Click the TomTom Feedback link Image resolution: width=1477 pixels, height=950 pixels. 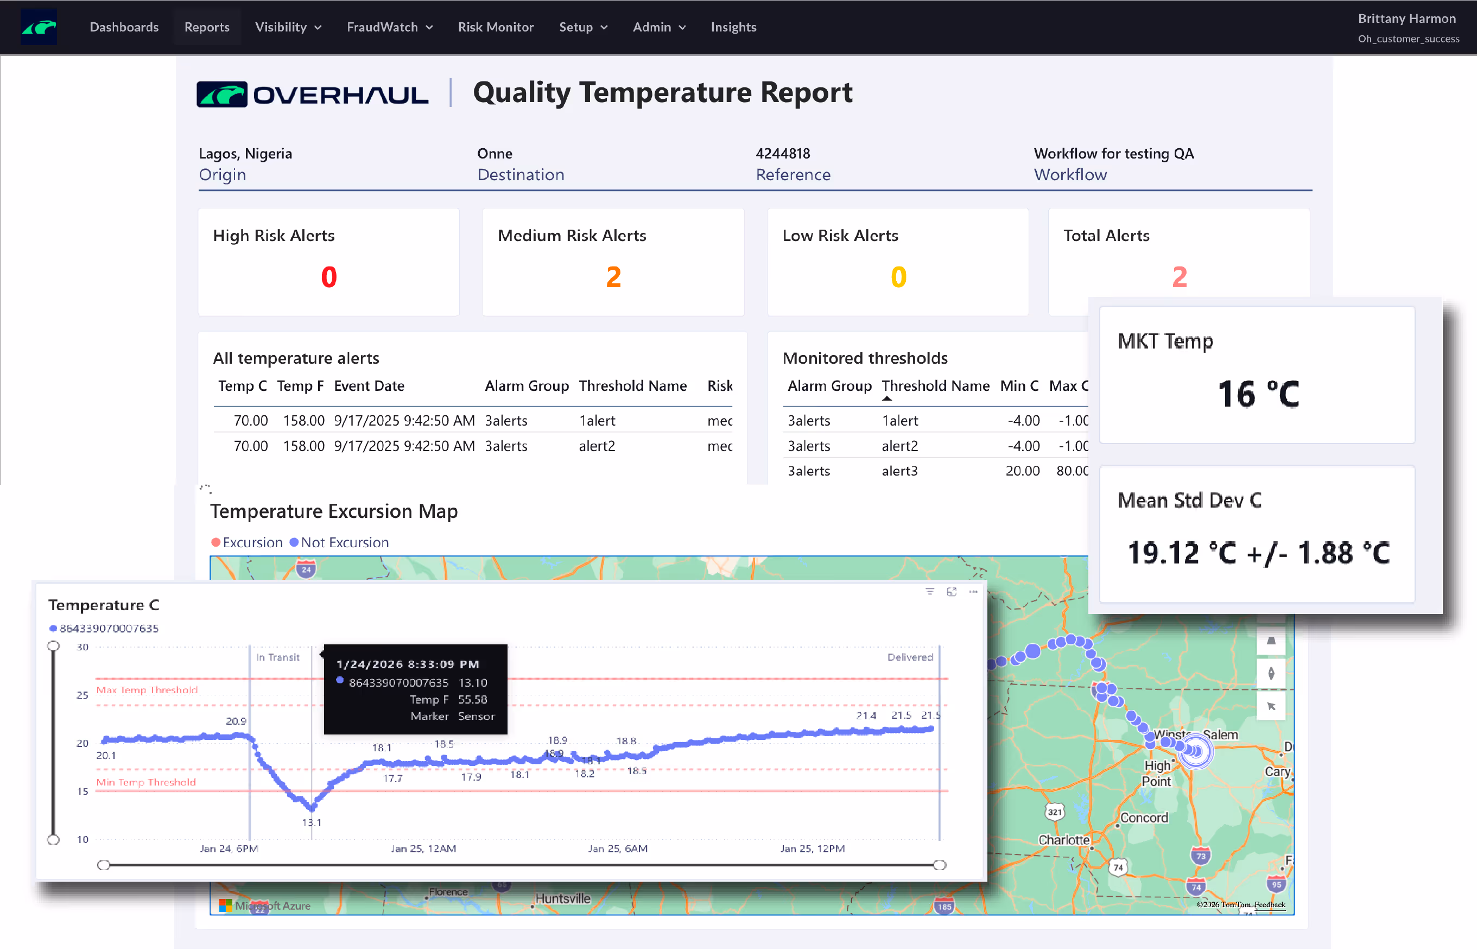click(1269, 904)
